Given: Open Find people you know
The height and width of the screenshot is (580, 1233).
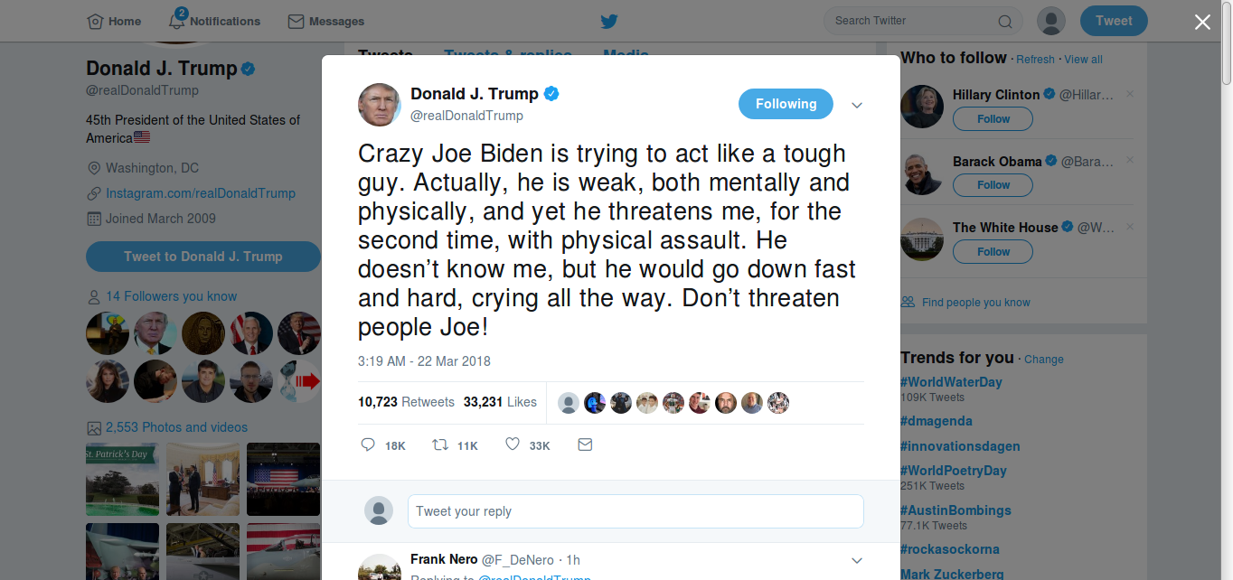Looking at the screenshot, I should [976, 302].
